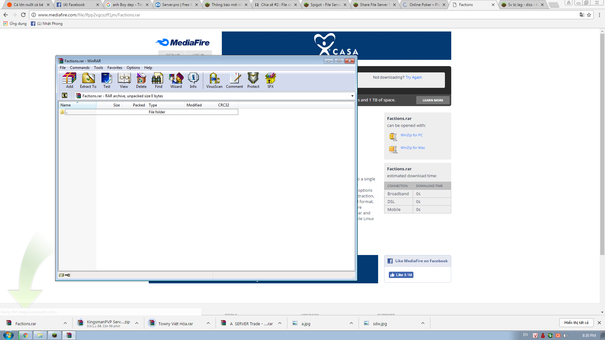Open the Favorites menu
605x340 pixels.
pos(115,68)
